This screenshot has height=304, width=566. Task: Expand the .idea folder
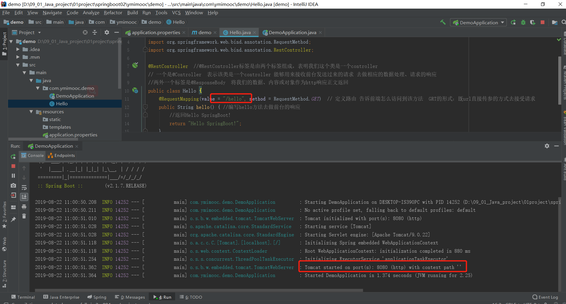coord(18,49)
